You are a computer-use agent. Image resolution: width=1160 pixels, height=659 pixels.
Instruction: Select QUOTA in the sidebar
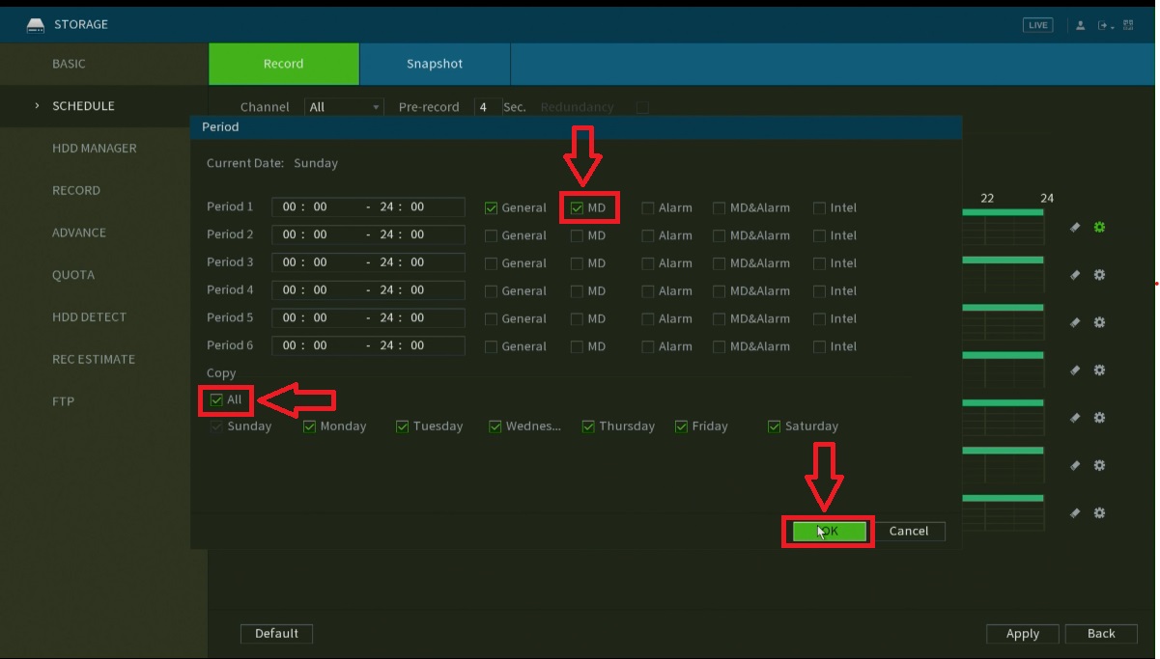(73, 275)
